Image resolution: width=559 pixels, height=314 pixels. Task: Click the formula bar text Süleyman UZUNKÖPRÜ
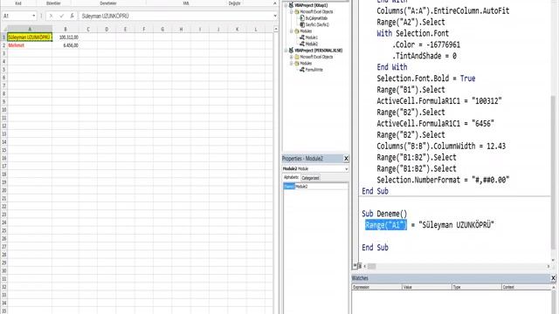coord(105,16)
